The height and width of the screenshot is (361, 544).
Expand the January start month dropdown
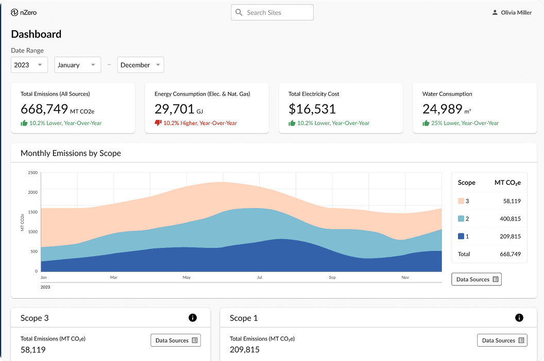(77, 65)
